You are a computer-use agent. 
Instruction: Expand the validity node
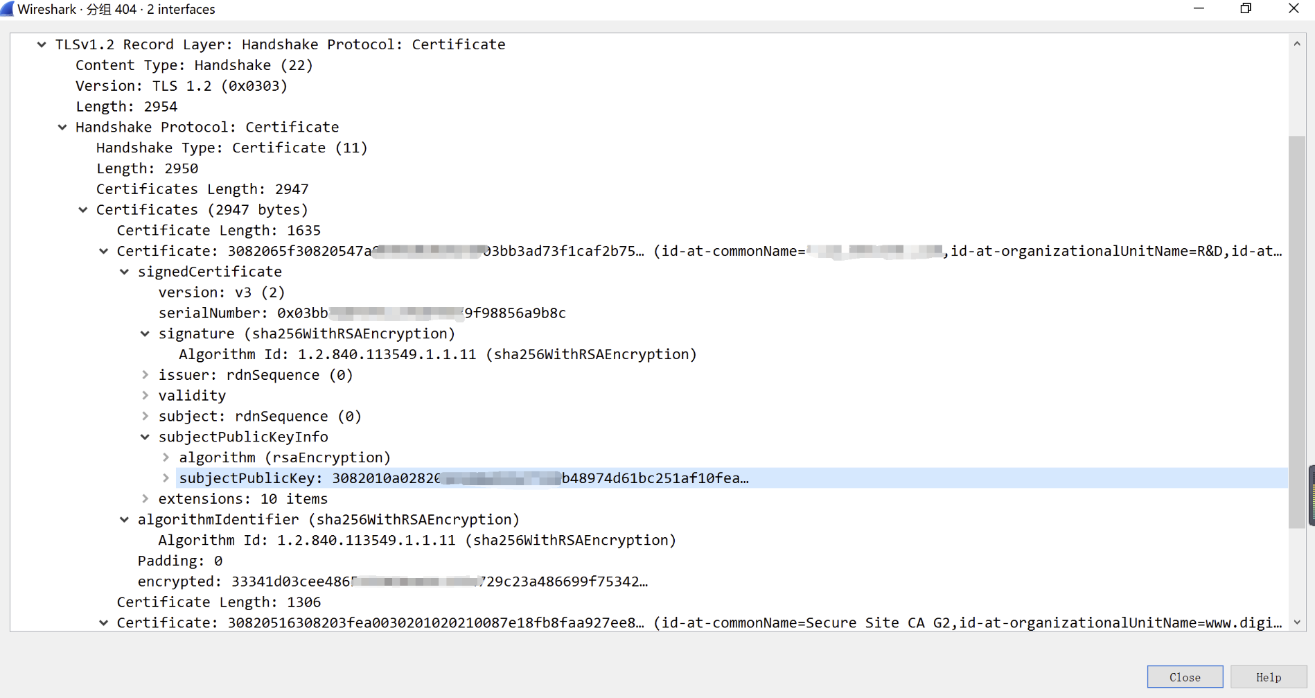click(x=144, y=395)
